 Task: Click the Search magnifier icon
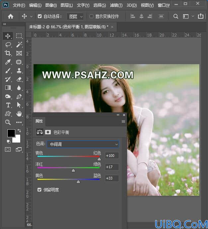coord(175,16)
